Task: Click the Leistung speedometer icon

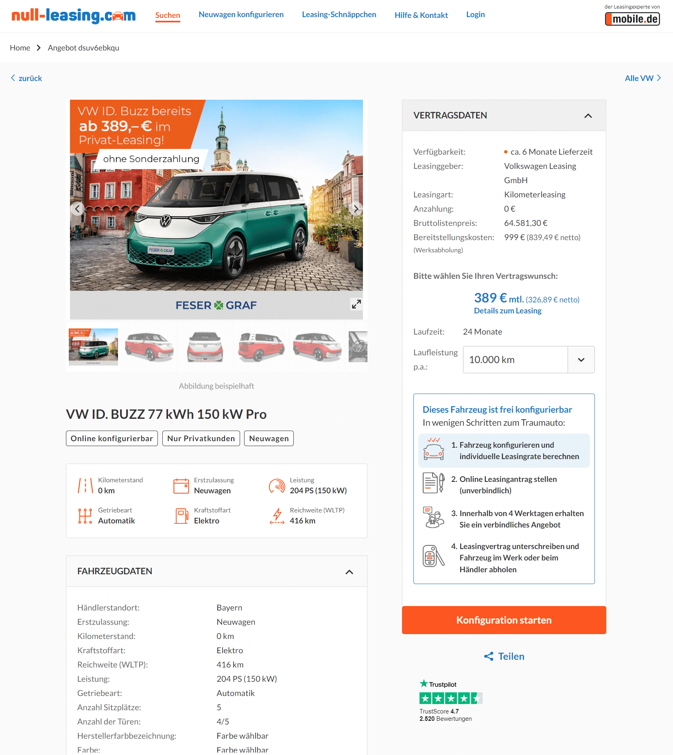Action: pos(277,486)
